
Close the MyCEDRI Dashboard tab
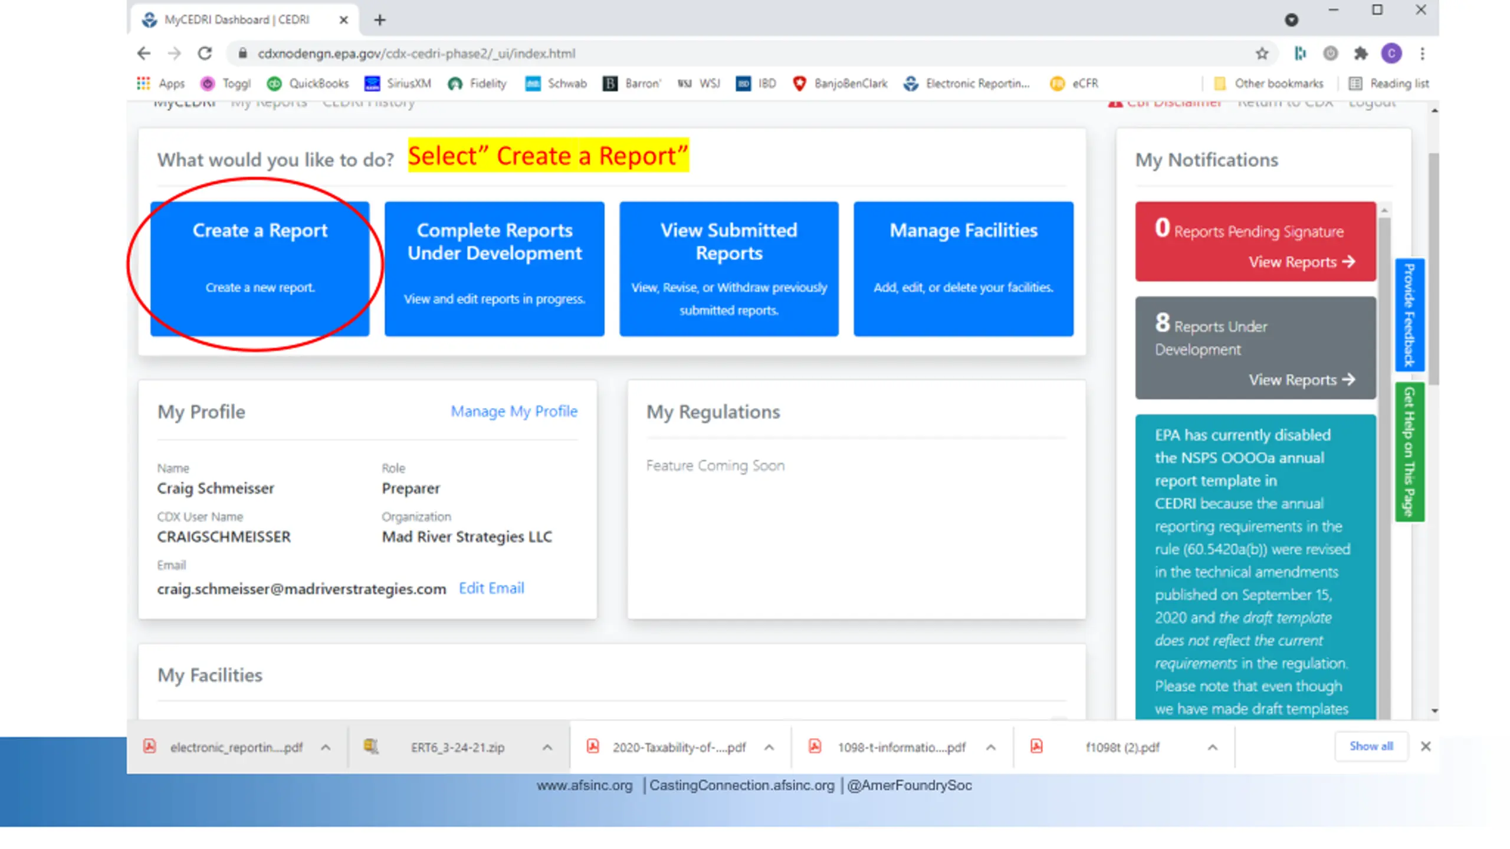[x=343, y=20]
